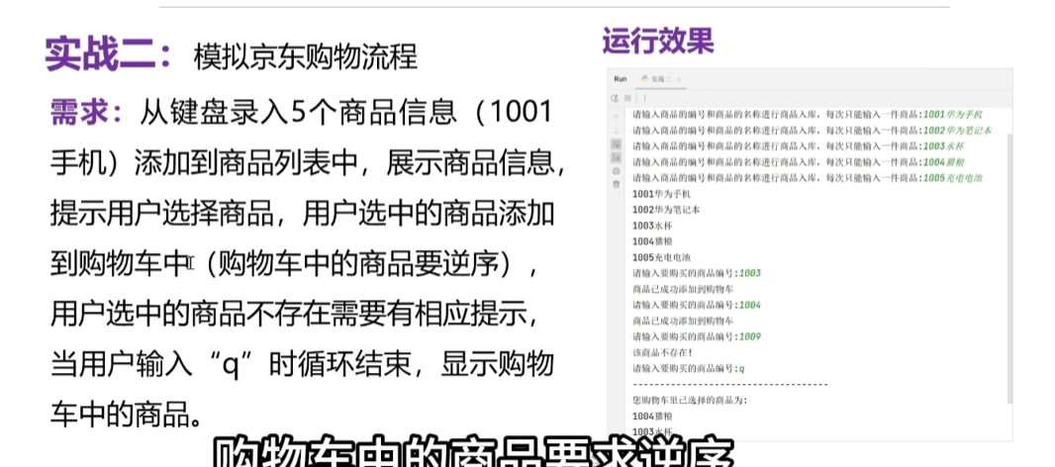Click the Print icon in console gutter
Image resolution: width=1055 pixels, height=467 pixels.
[616, 171]
